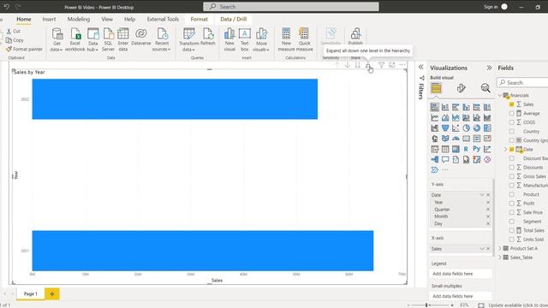548x308 pixels.
Task: Refresh the data
Action: pos(208,37)
